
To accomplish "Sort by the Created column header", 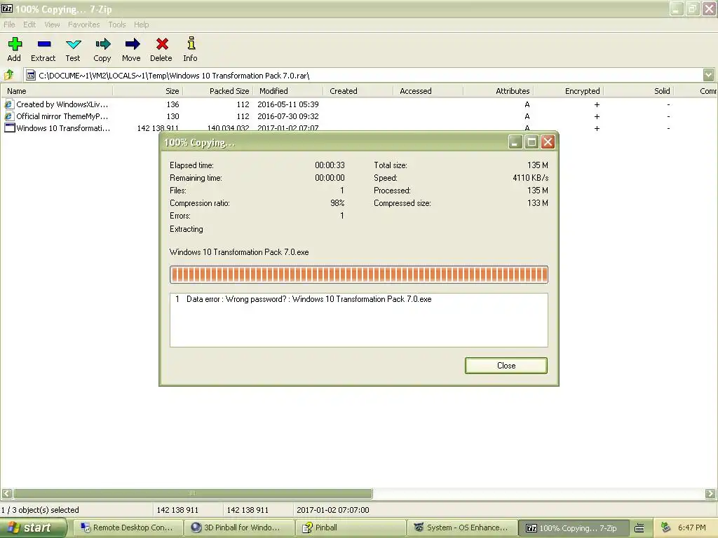I will pyautogui.click(x=358, y=91).
